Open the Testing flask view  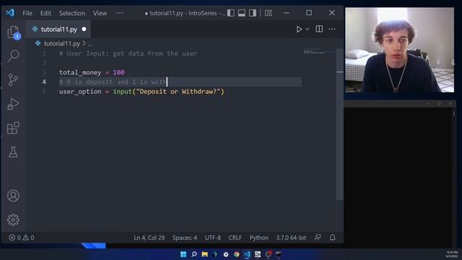coord(13,152)
